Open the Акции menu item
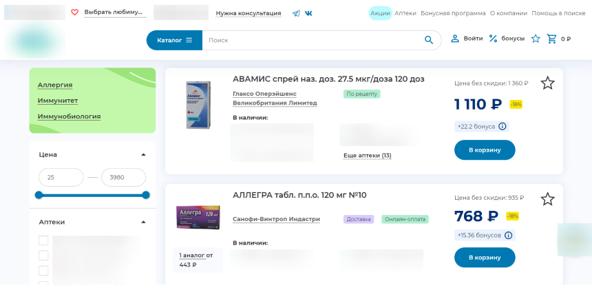The height and width of the screenshot is (288, 592). coord(380,13)
